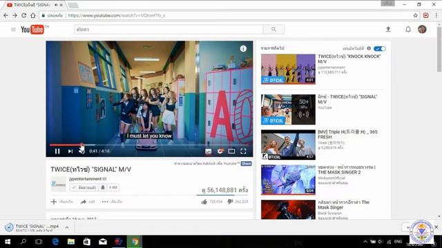This screenshot has height=248, width=442.
Task: Open the jypentertainment channel avatar
Action: pos(58,184)
